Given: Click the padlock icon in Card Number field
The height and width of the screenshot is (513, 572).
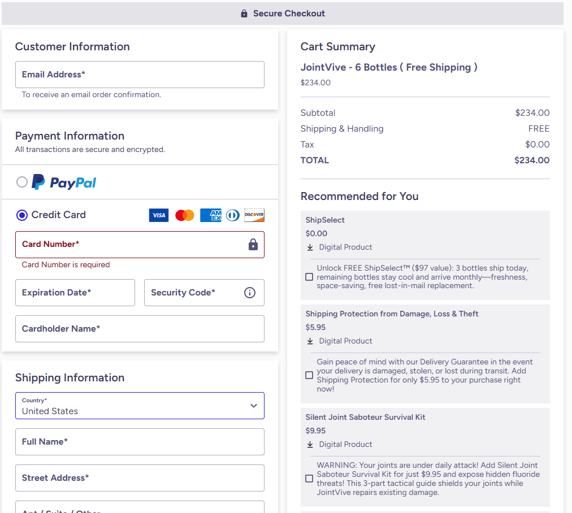Looking at the screenshot, I should pyautogui.click(x=253, y=245).
